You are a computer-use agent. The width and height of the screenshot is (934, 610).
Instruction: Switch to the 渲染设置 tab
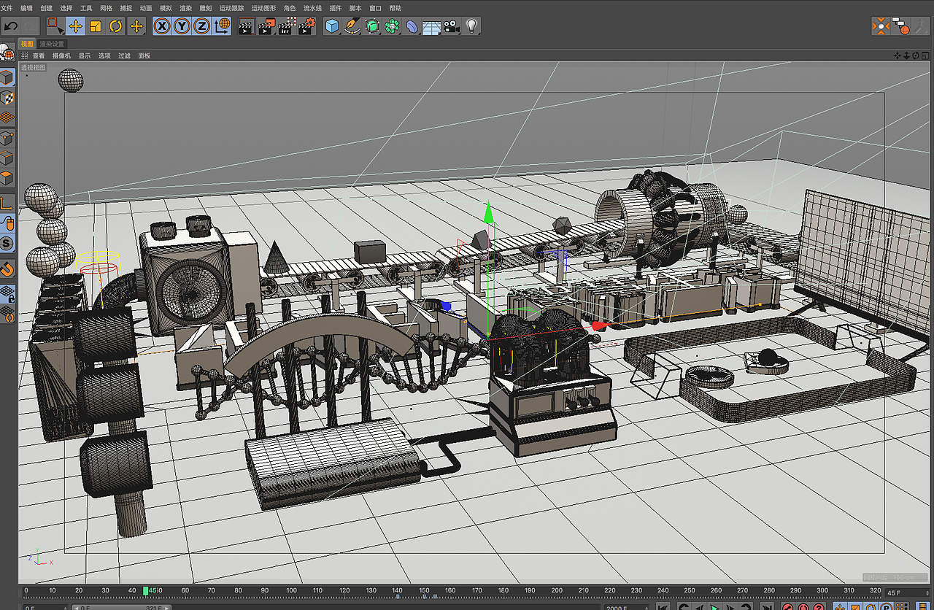tap(53, 44)
